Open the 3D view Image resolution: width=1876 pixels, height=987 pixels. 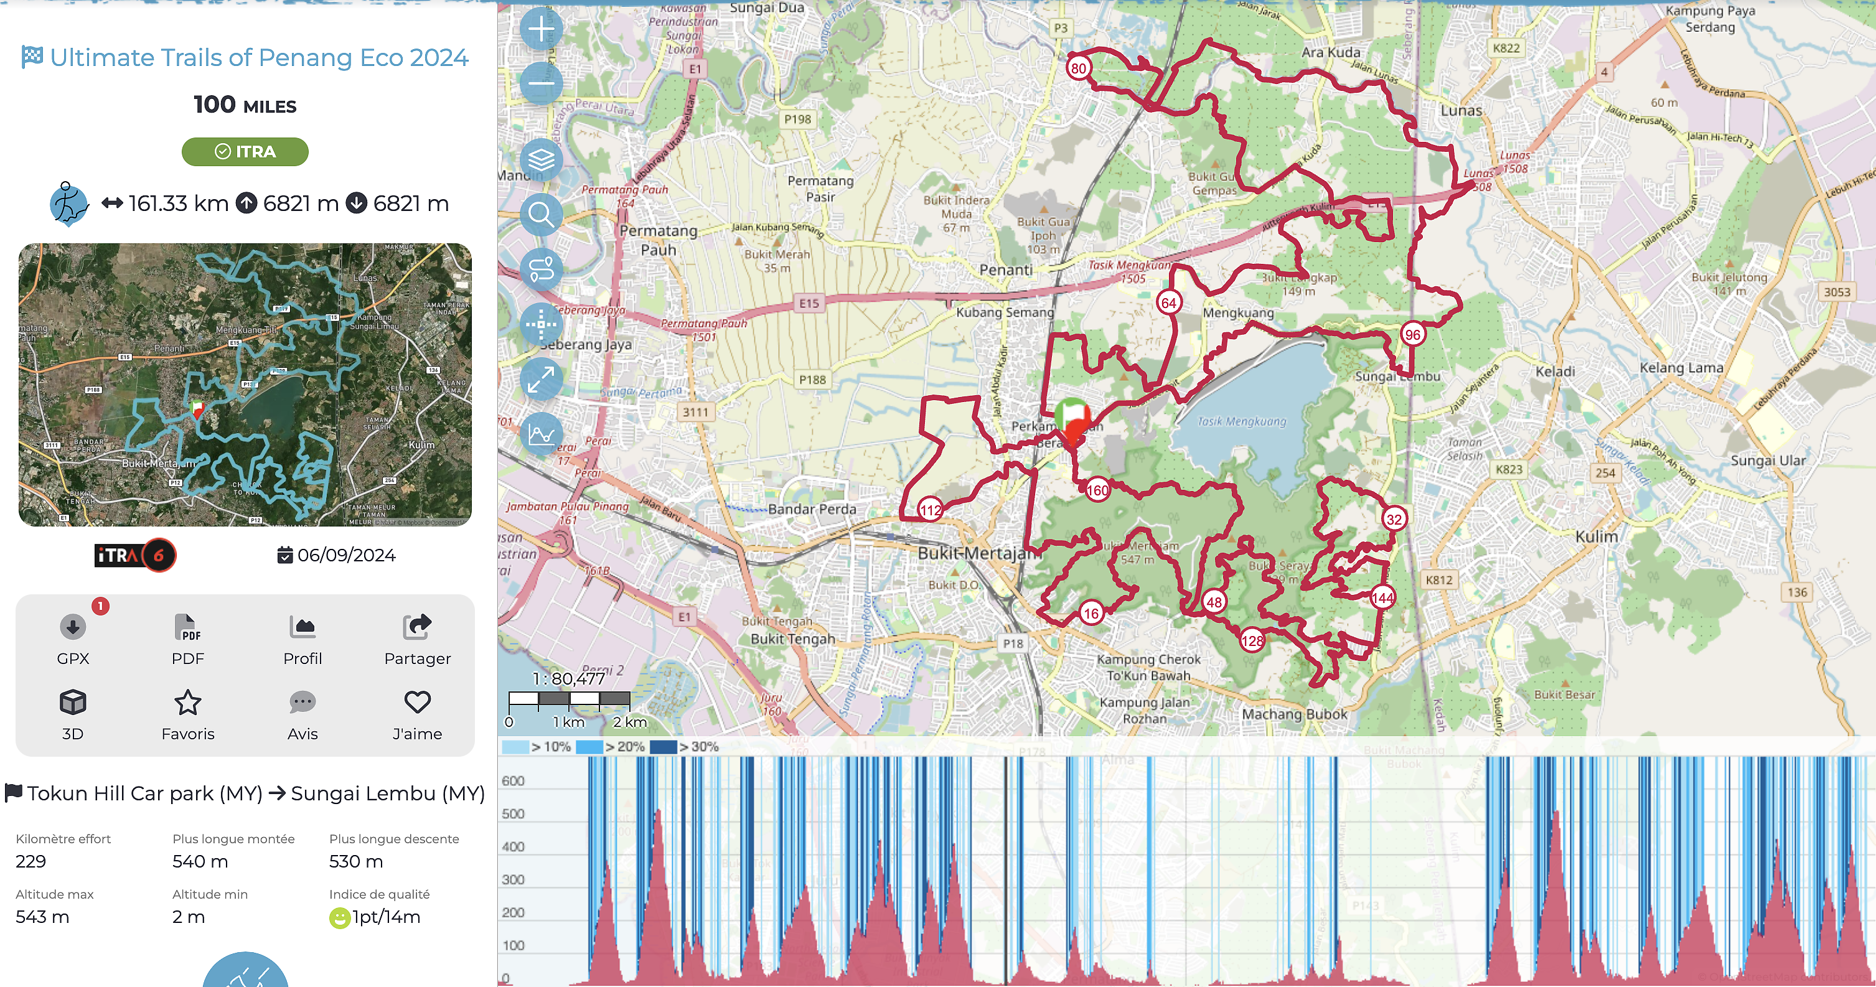click(x=73, y=715)
